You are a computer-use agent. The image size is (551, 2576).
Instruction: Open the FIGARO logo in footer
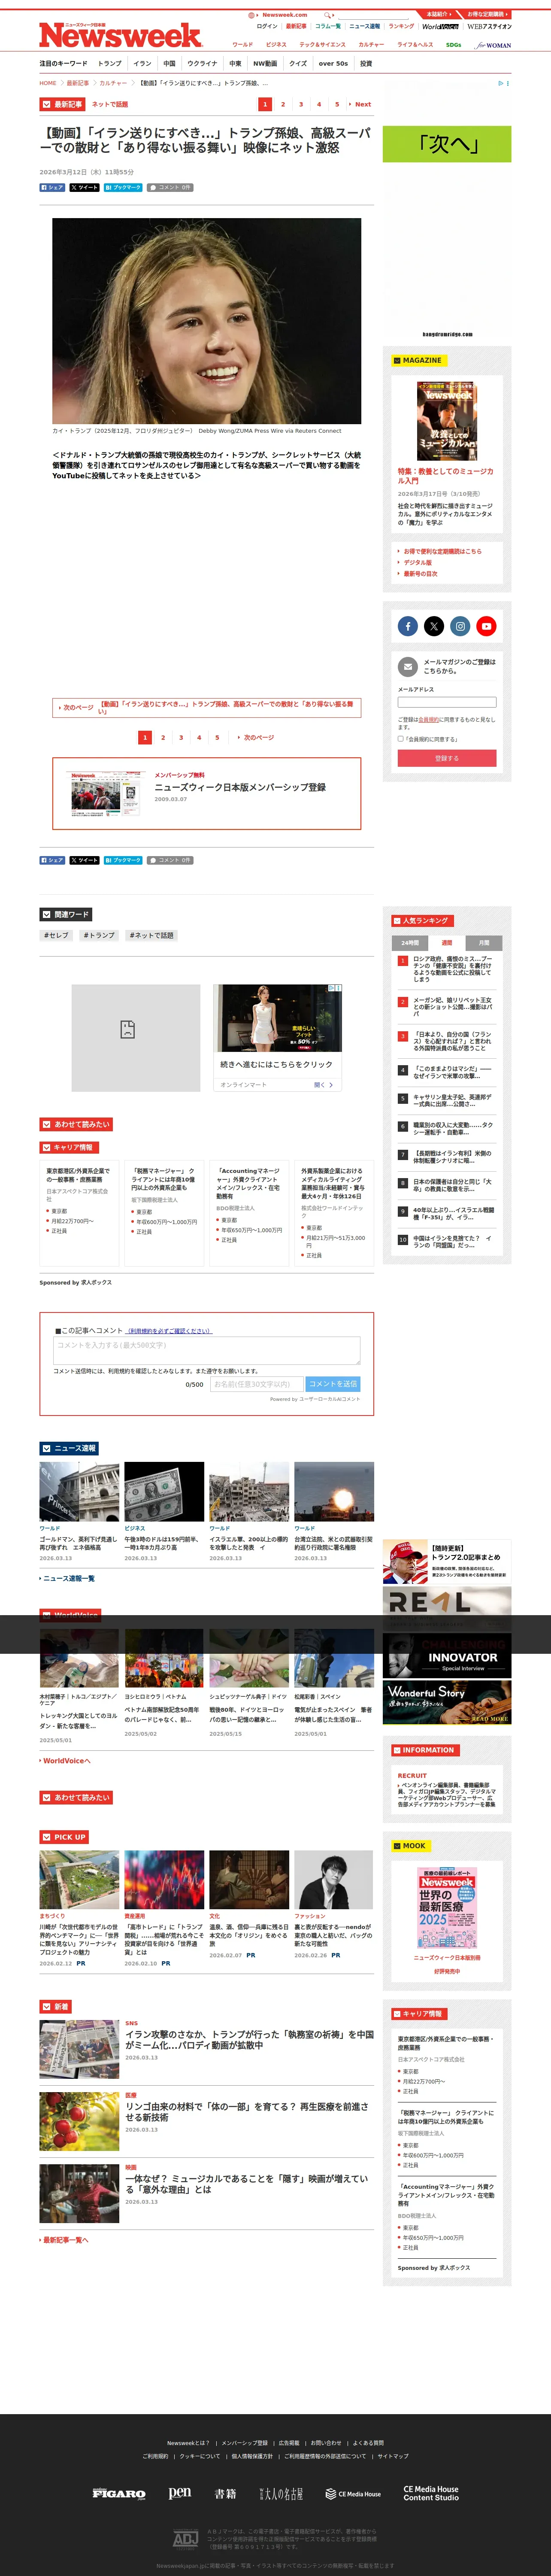click(x=119, y=2493)
